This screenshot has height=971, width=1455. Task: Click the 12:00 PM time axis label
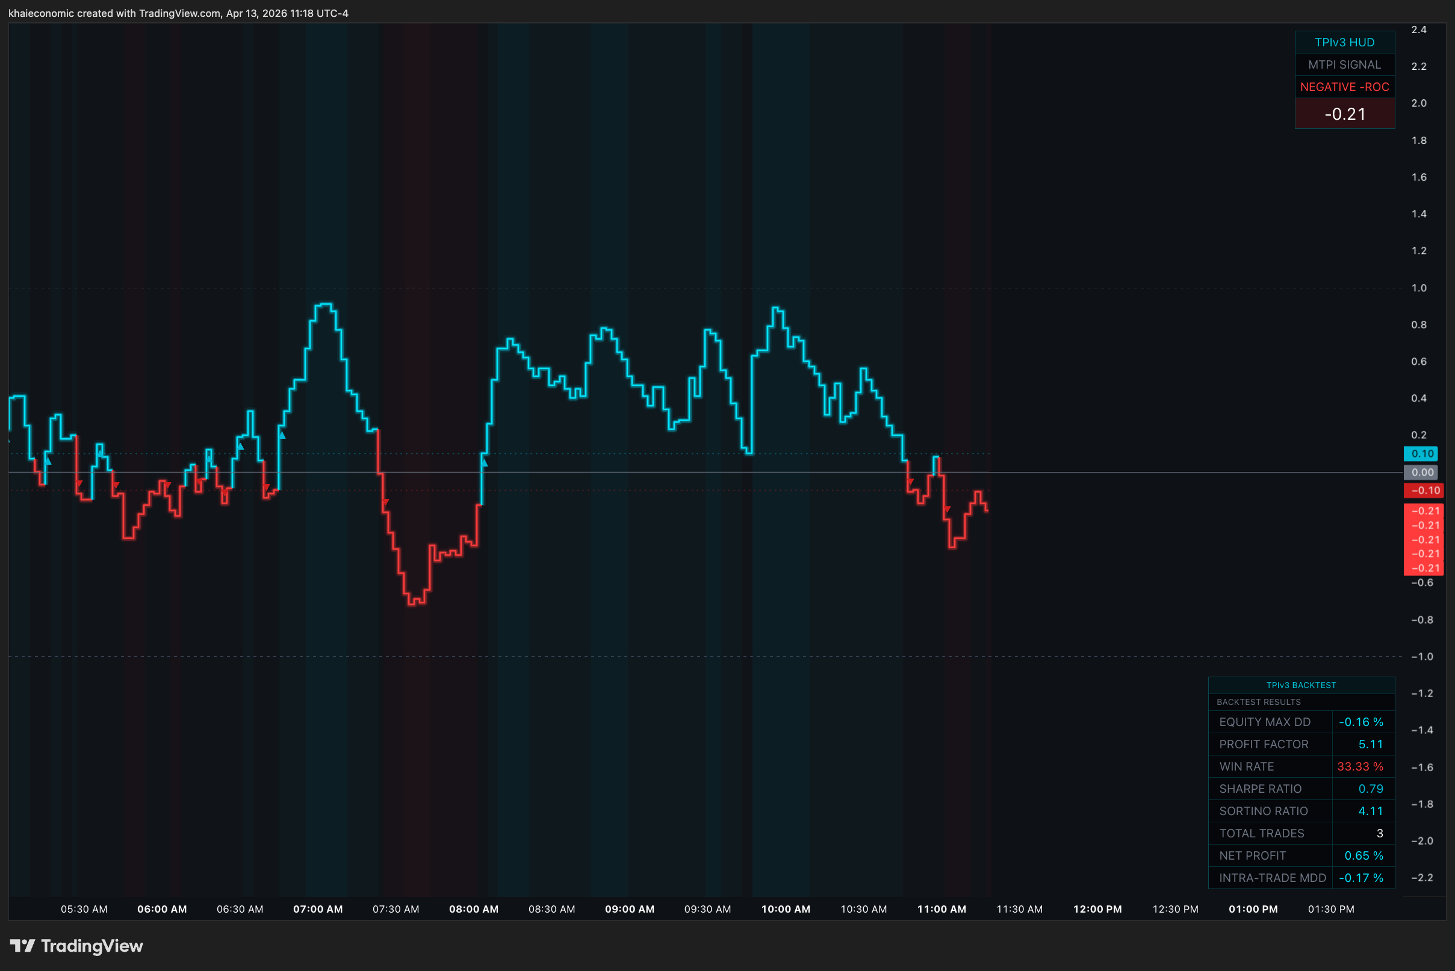[x=1097, y=909]
